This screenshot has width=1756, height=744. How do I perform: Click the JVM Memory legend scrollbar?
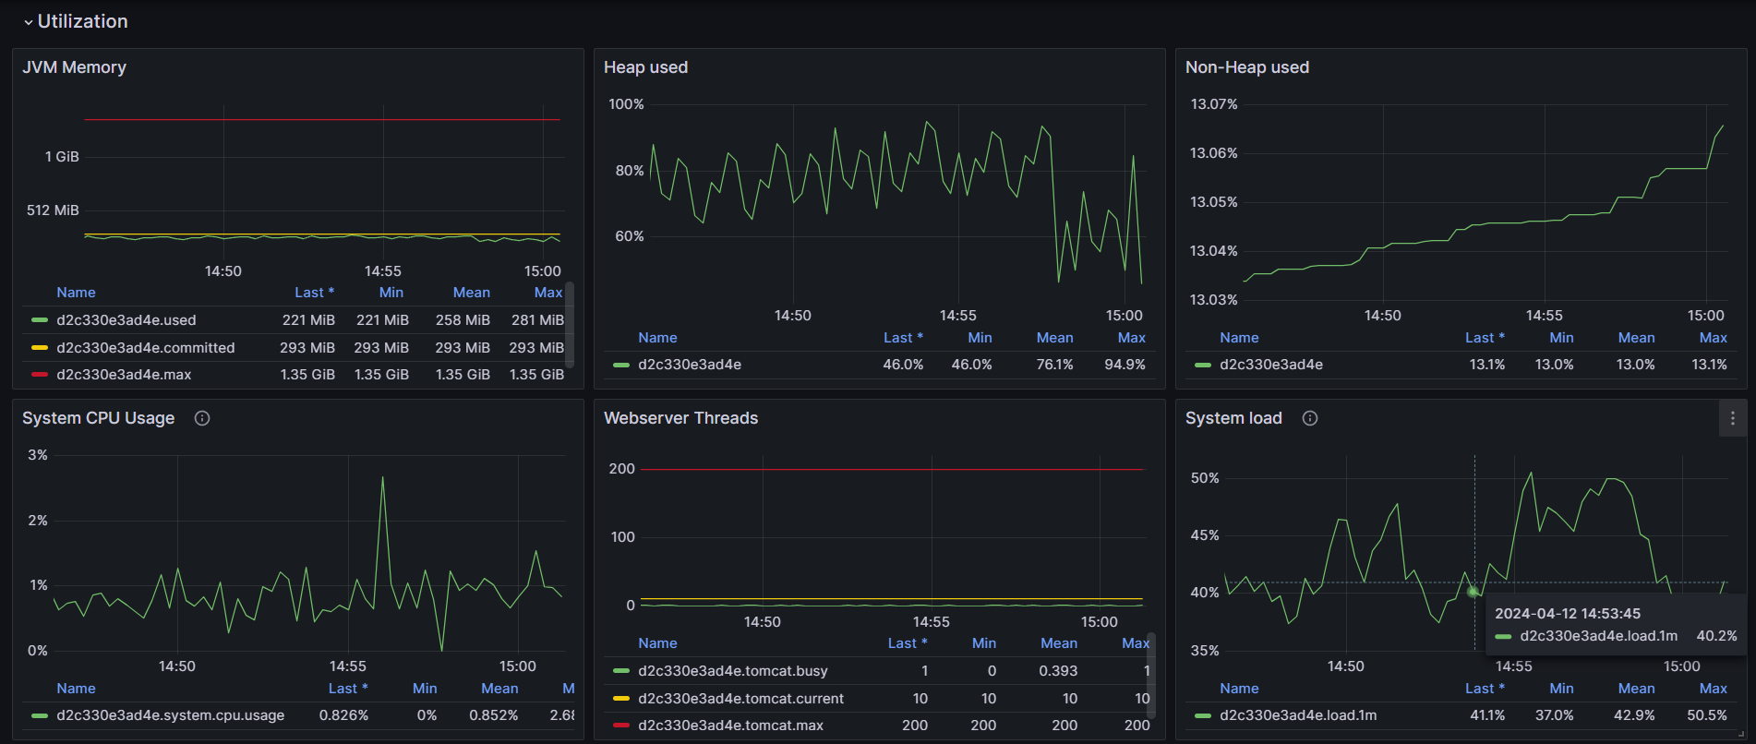[570, 323]
